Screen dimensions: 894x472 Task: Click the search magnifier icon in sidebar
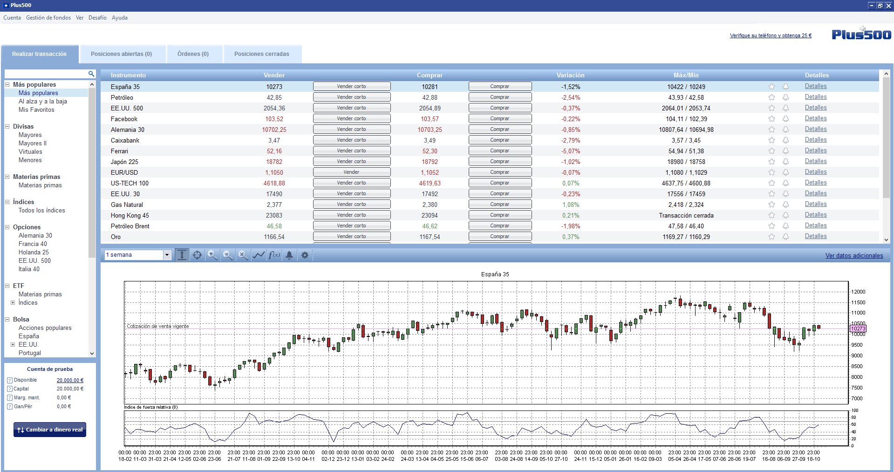click(91, 74)
